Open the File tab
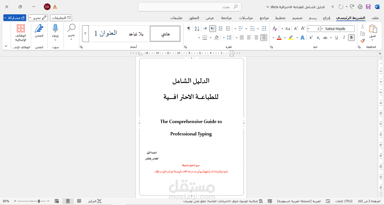This screenshot has height=205, width=384. click(375, 18)
